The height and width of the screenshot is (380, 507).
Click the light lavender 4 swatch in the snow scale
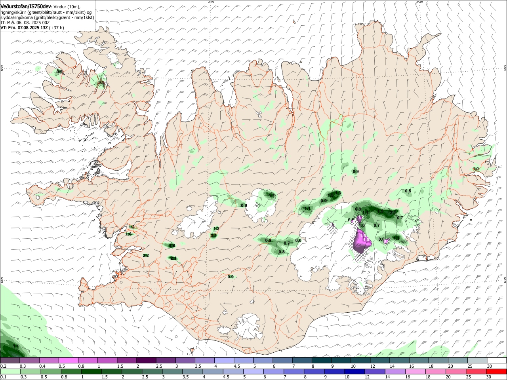(224, 361)
